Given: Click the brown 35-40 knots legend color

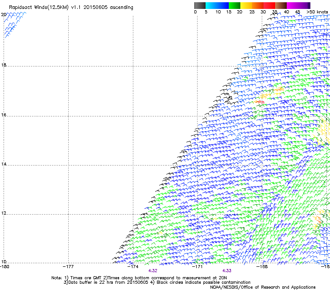Looking at the screenshot, I should pos(281,5).
